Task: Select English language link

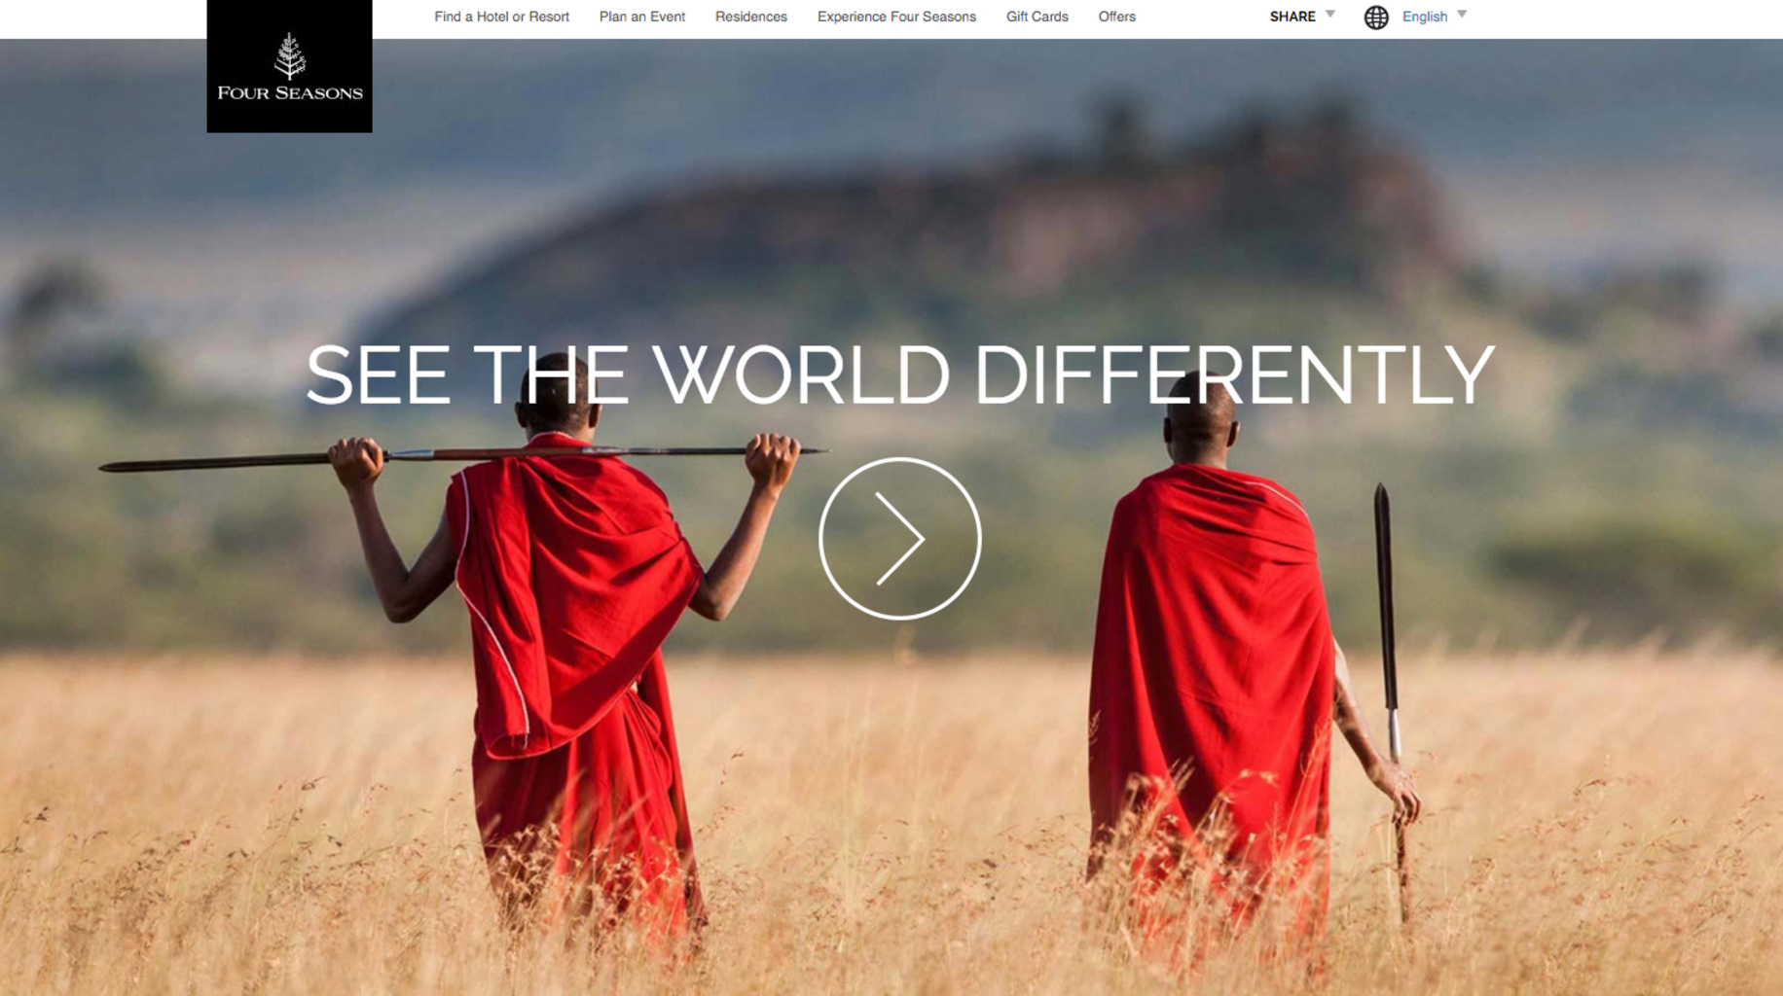Action: click(x=1424, y=17)
